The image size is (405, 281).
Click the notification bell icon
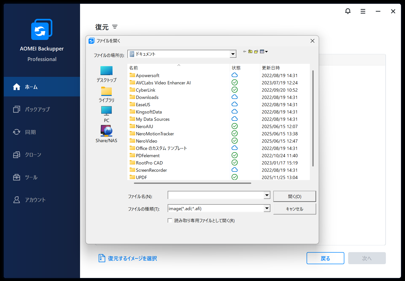pyautogui.click(x=348, y=11)
